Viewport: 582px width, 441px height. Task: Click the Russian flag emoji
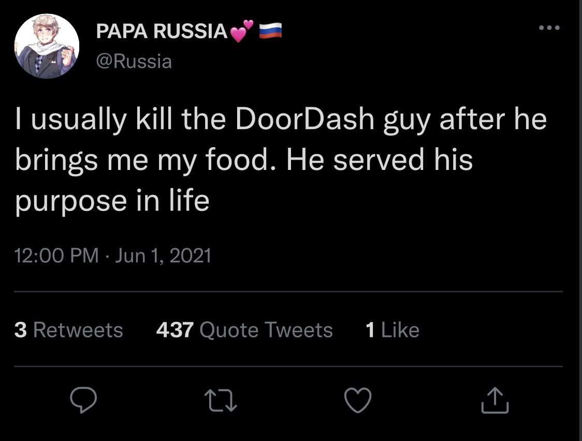tap(270, 31)
